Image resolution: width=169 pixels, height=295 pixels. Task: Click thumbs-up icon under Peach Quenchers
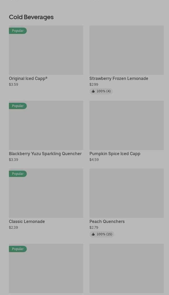pyautogui.click(x=93, y=234)
